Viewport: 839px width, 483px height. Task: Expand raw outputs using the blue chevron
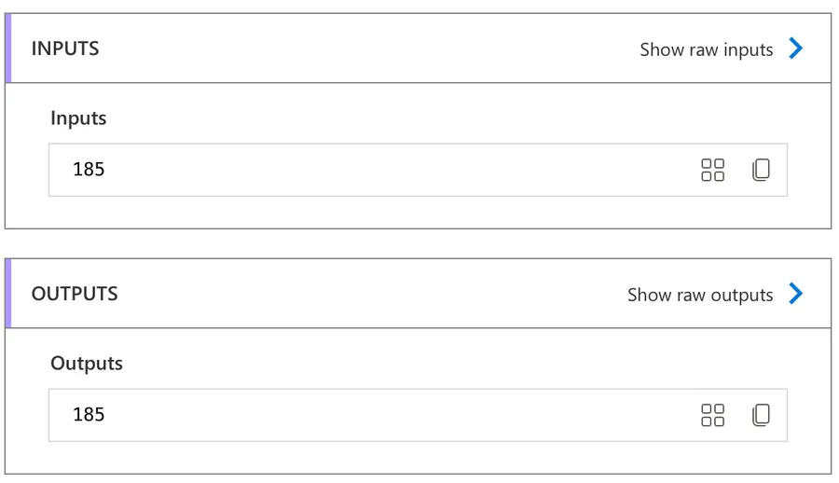(796, 294)
